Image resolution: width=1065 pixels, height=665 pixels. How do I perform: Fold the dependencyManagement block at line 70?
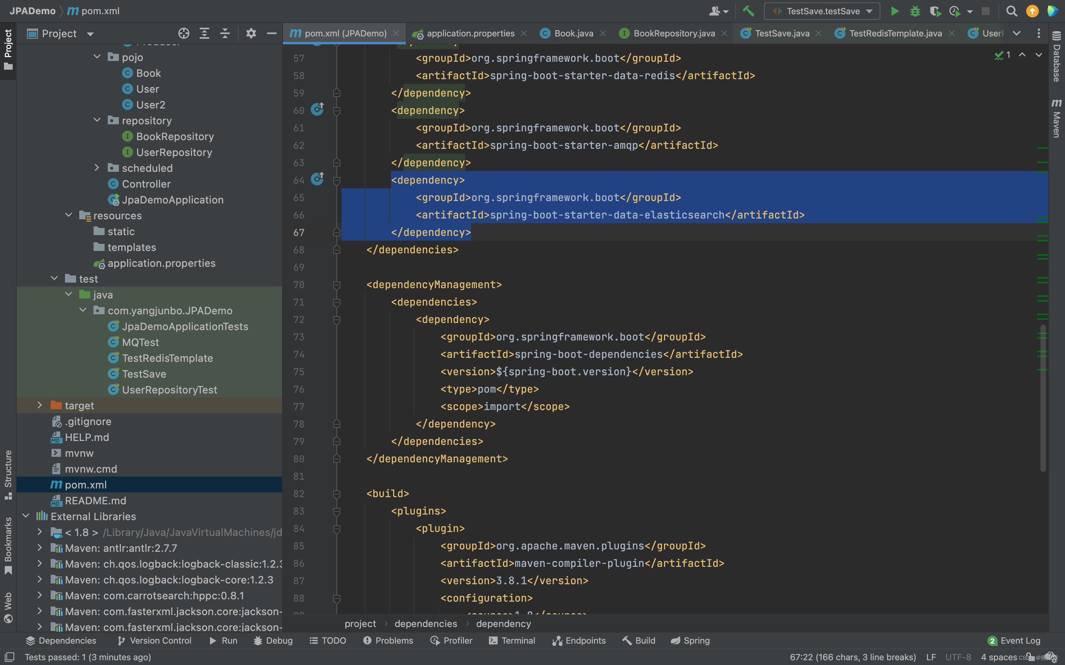click(x=337, y=285)
